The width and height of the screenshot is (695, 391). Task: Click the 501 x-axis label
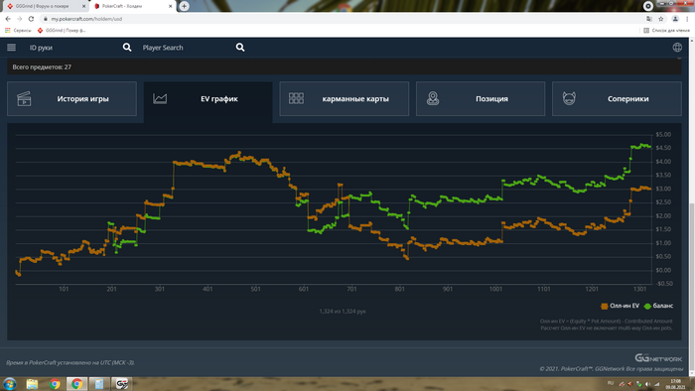click(255, 289)
